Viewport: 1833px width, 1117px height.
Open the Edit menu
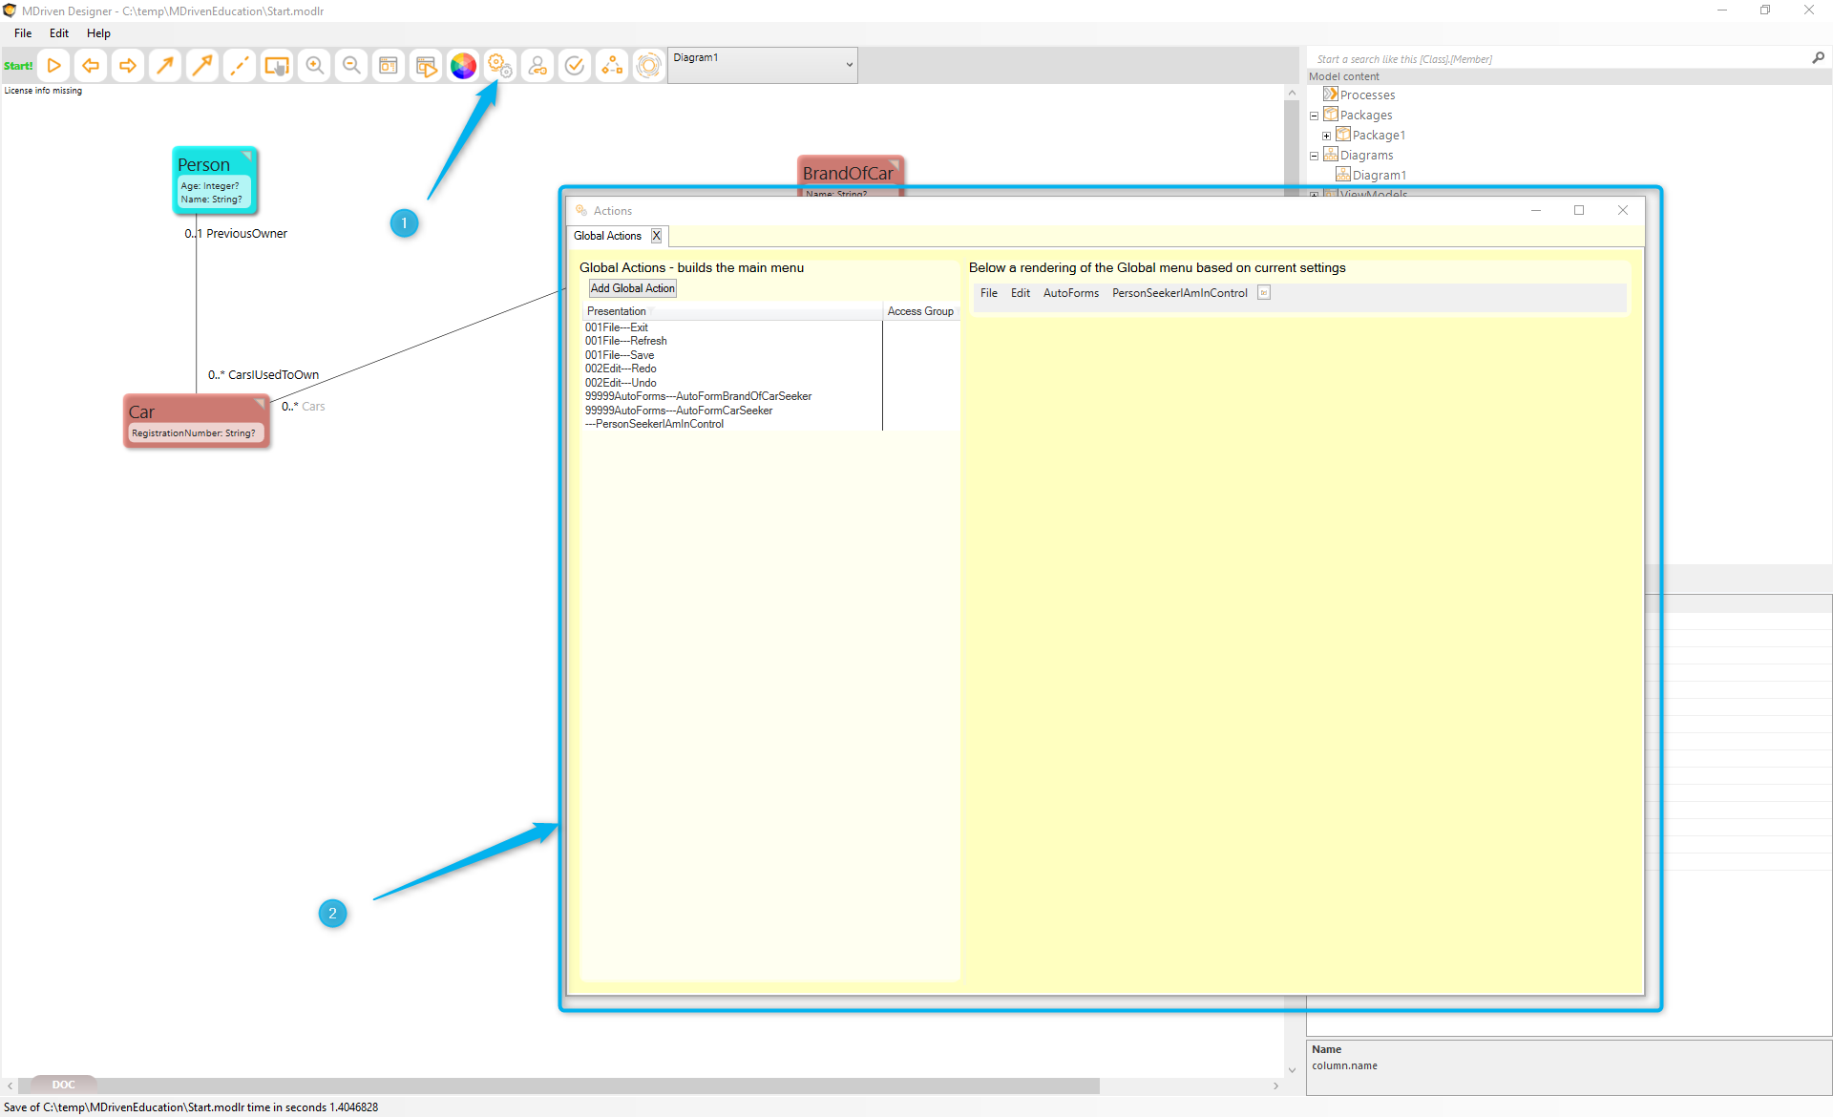coord(59,33)
